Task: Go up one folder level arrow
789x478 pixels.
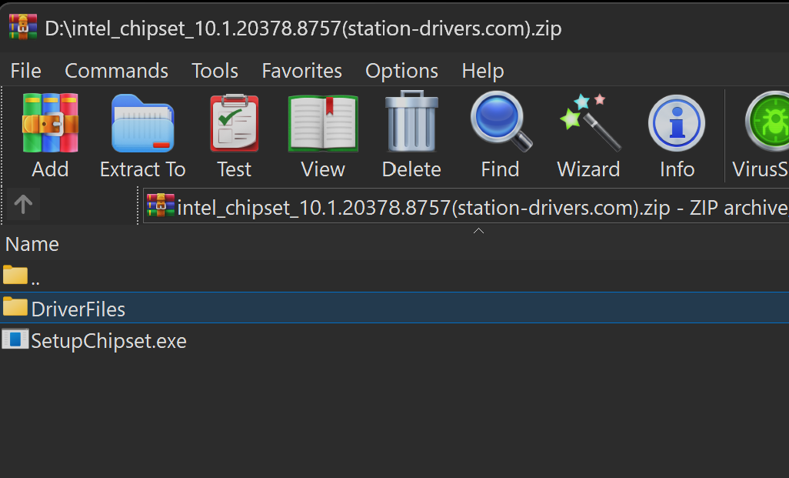Action: 23,204
